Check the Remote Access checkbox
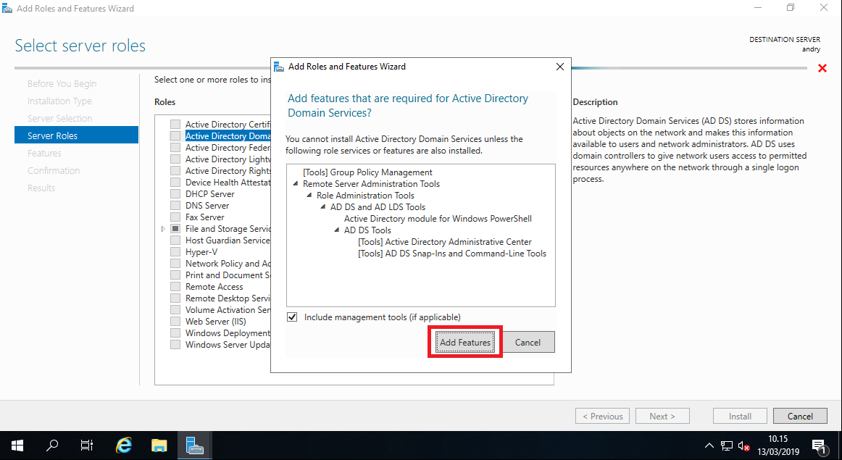 pos(175,287)
